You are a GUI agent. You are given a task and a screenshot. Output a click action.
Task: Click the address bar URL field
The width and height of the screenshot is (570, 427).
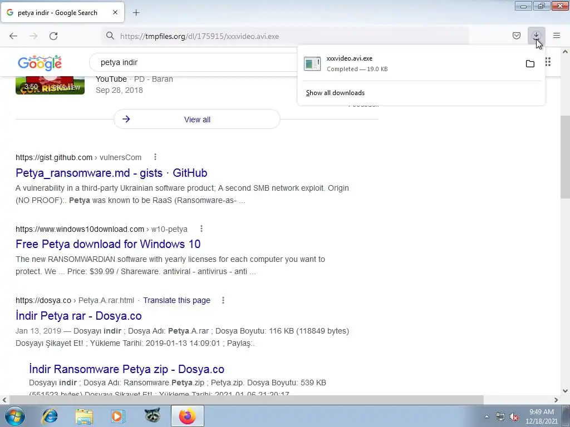[284, 36]
